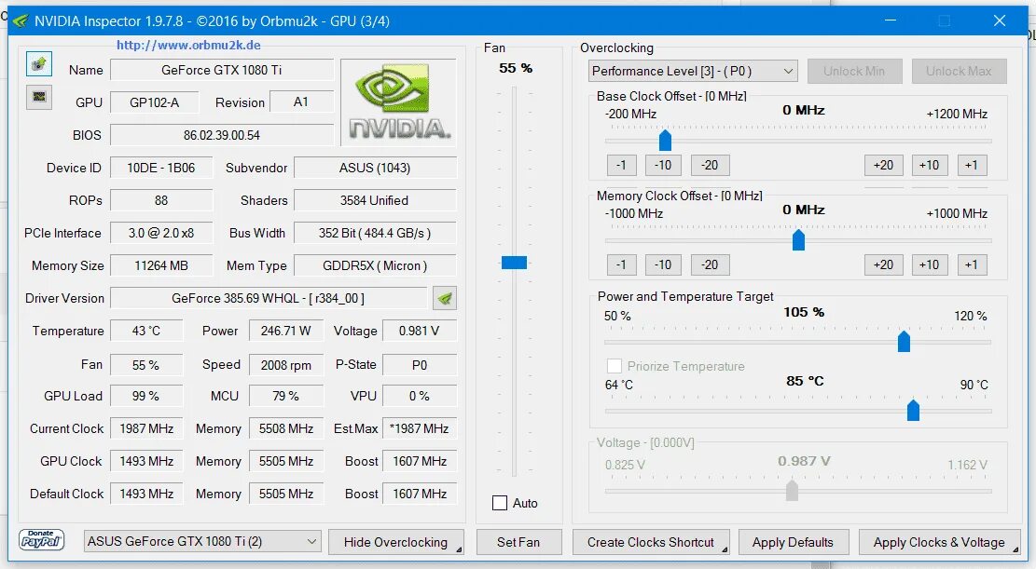Click the Est.Max value *1987 MHz
Screen dimensions: 1036x569
coord(420,429)
